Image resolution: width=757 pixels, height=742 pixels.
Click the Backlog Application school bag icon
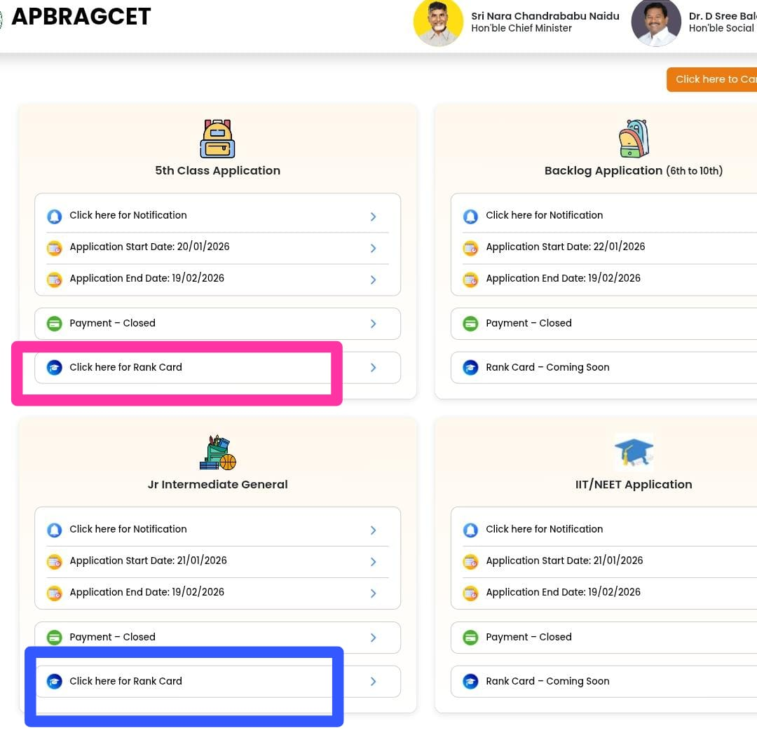coord(634,139)
